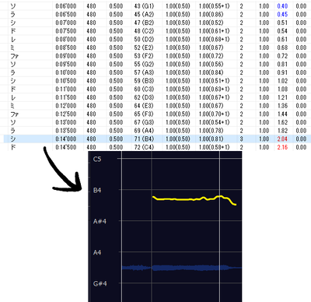Click the 60 (C3) note cell
This screenshot has width=311, height=302.
(x=144, y=89)
